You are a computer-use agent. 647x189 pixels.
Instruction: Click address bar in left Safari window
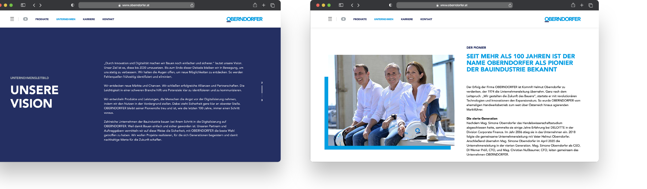tap(136, 5)
